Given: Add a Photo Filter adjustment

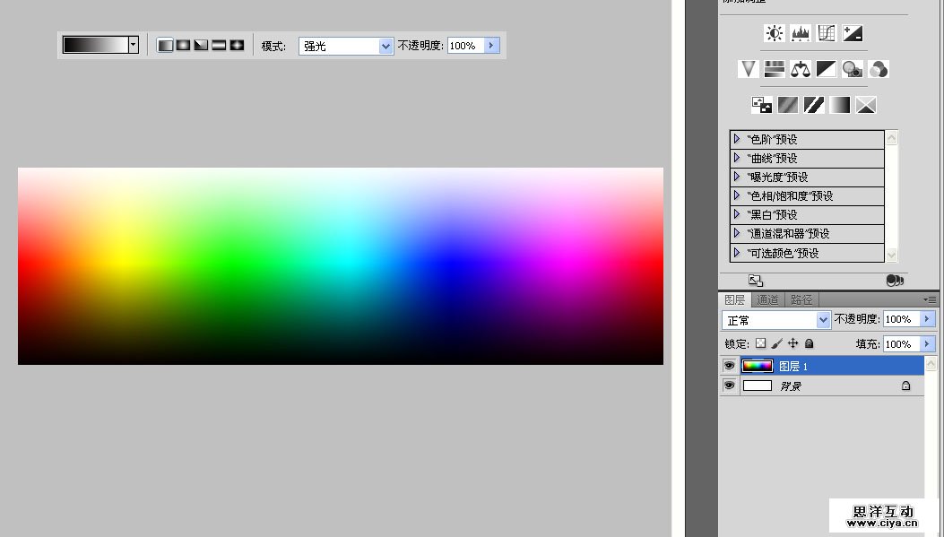Looking at the screenshot, I should 853,69.
